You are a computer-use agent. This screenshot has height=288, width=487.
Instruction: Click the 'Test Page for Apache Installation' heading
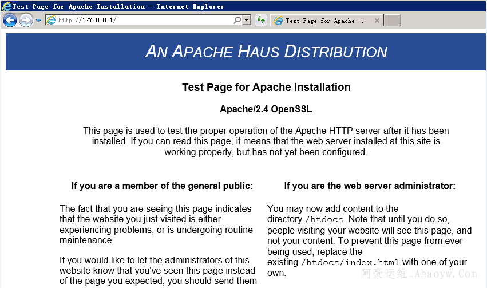(266, 88)
